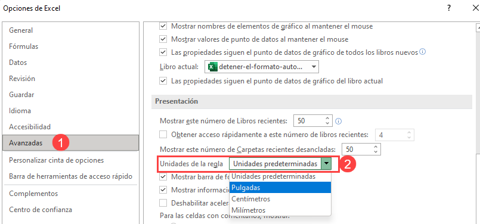Image resolution: width=480 pixels, height=224 pixels.
Task: Toggle Mostrar valores de punto de datos checkbox
Action: coord(163,39)
